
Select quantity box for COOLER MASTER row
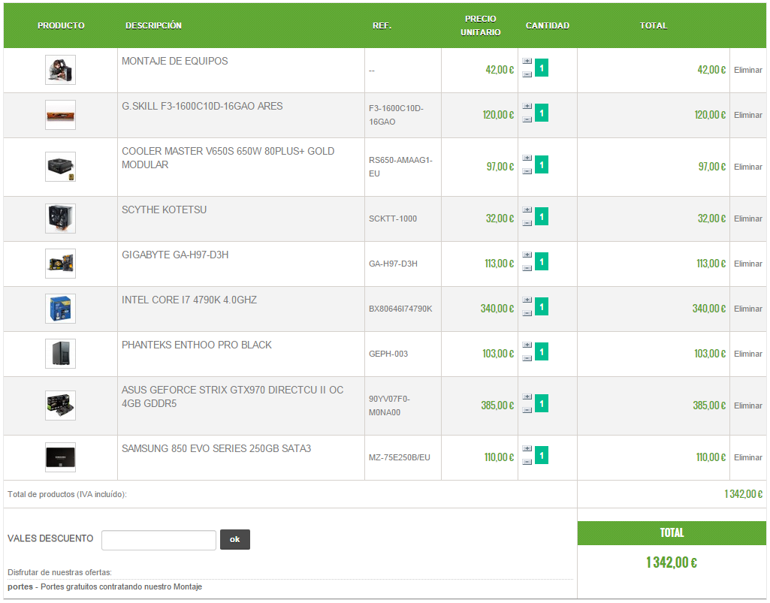(542, 164)
